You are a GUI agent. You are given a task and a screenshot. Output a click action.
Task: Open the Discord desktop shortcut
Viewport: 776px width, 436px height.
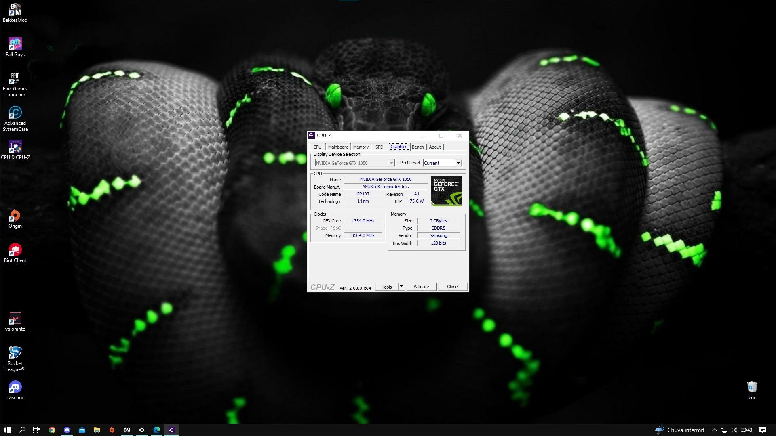pyautogui.click(x=15, y=390)
